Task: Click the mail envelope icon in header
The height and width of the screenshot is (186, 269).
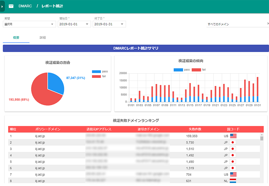Action: [x=11, y=6]
